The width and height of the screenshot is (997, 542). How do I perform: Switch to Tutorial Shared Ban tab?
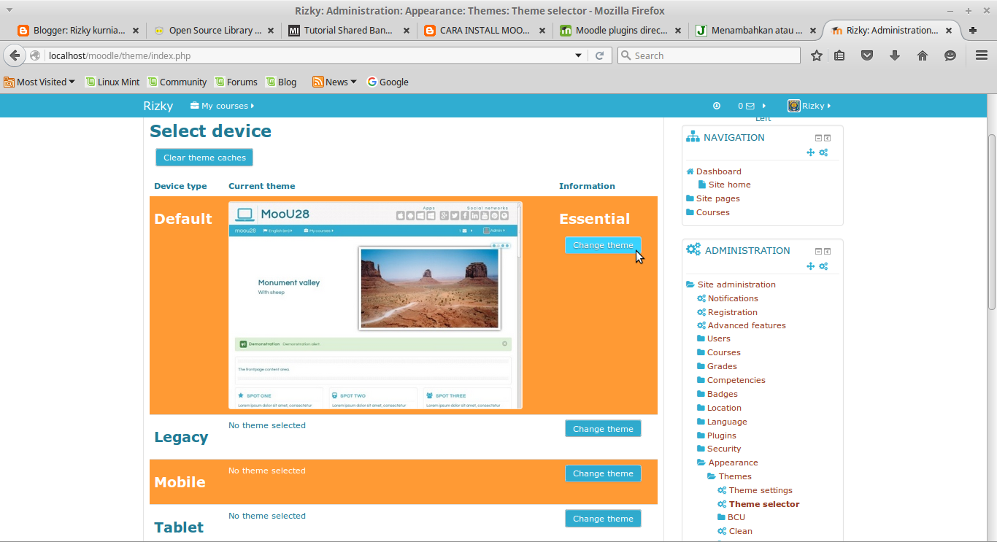pyautogui.click(x=349, y=31)
